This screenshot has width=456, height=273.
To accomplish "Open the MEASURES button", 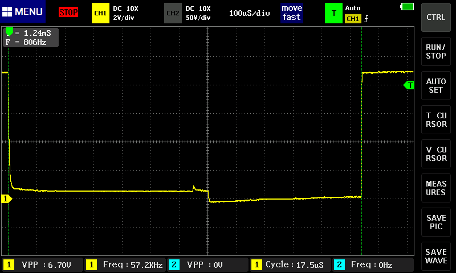I will (435, 188).
